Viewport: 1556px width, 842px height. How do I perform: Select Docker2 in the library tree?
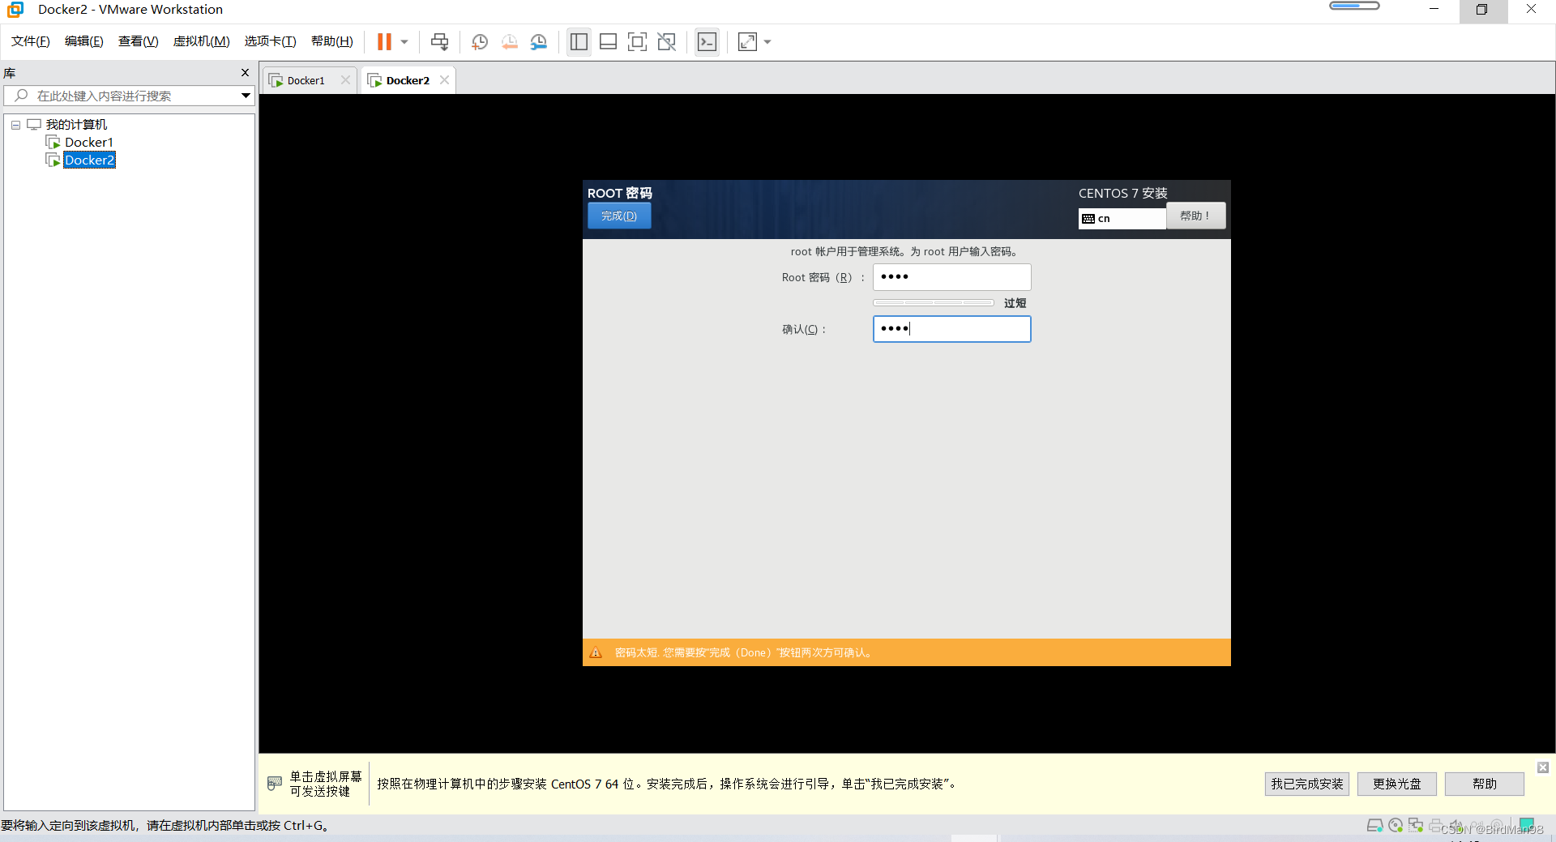[x=89, y=160]
